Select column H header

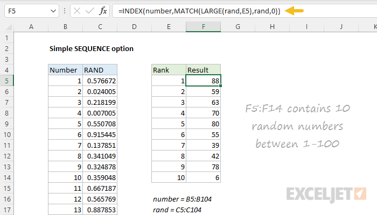(272, 27)
